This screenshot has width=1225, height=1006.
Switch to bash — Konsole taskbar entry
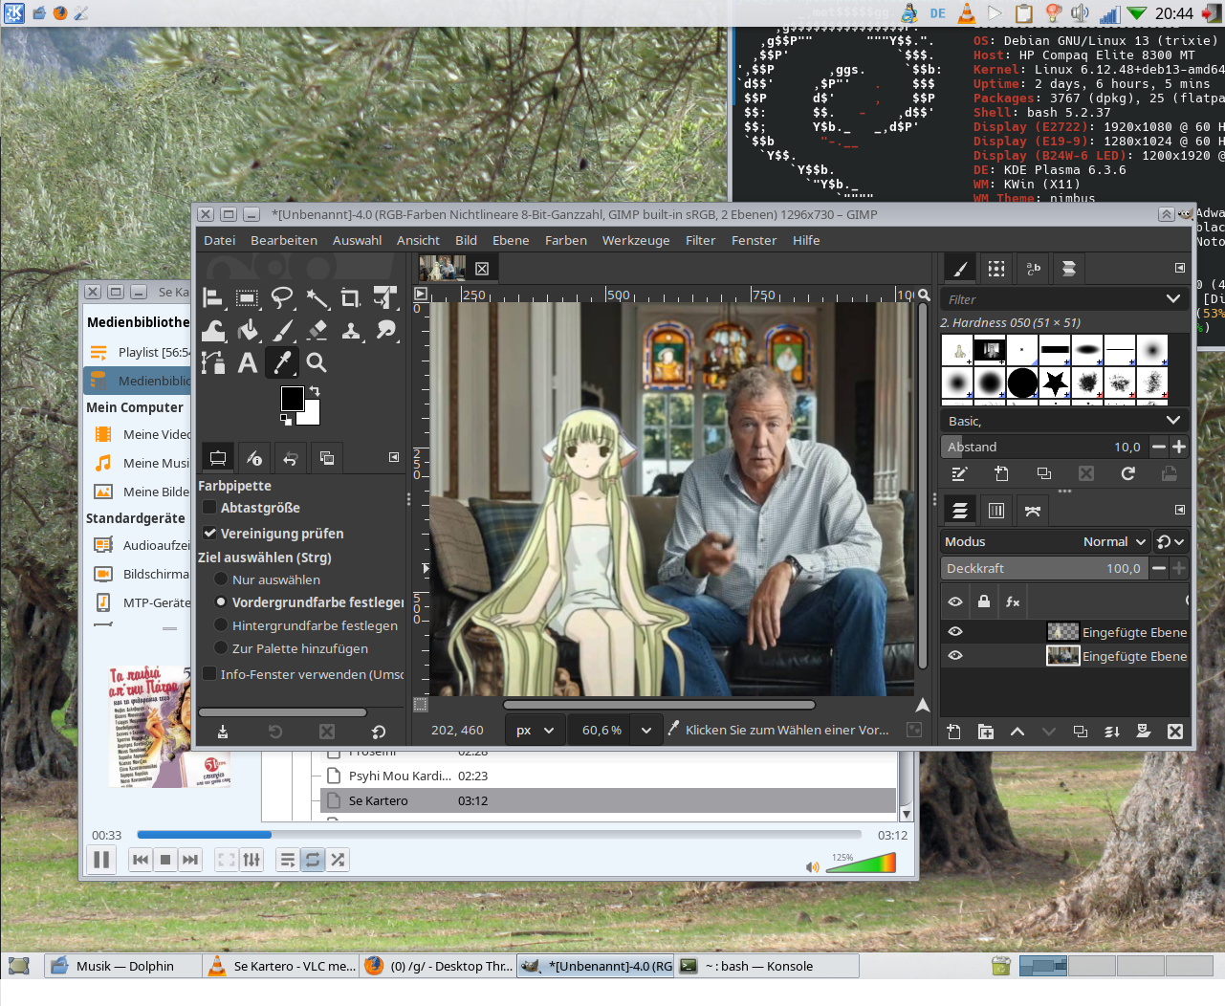click(x=767, y=966)
